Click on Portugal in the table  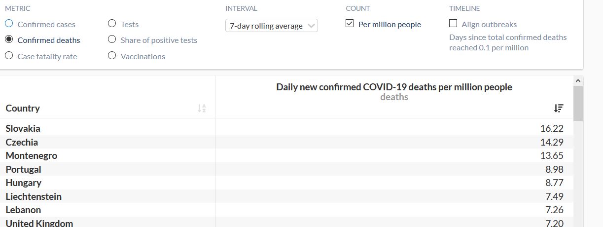pos(24,169)
